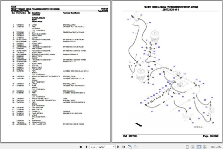Click the greyed next view icon
Image resolution: width=223 pixels, height=149 pixels.
point(136,147)
